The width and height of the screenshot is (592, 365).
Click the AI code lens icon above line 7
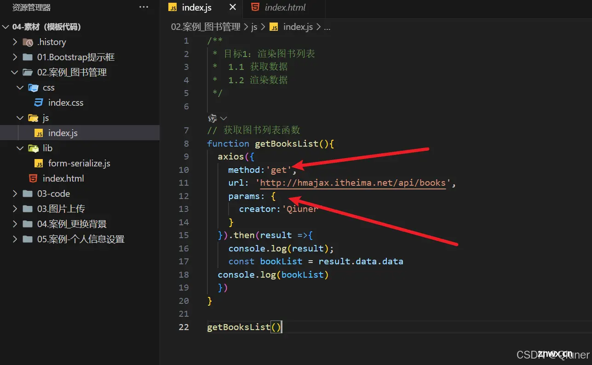(x=213, y=118)
